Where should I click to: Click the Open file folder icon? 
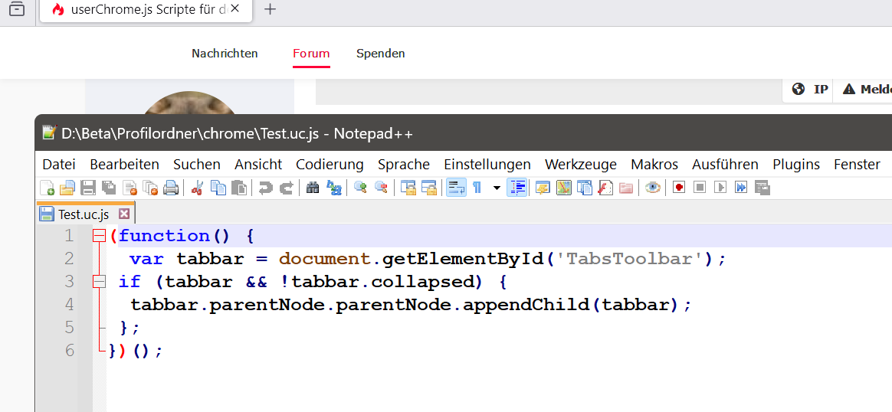click(67, 188)
